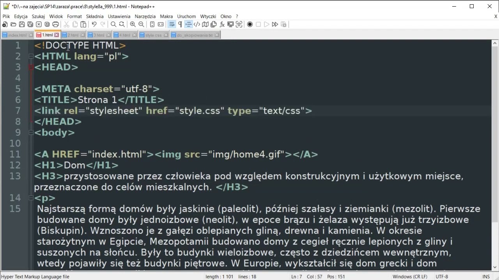Image resolution: width=499 pixels, height=280 pixels.
Task: Collapse the p fold marker on line 14
Action: pyautogui.click(x=31, y=198)
